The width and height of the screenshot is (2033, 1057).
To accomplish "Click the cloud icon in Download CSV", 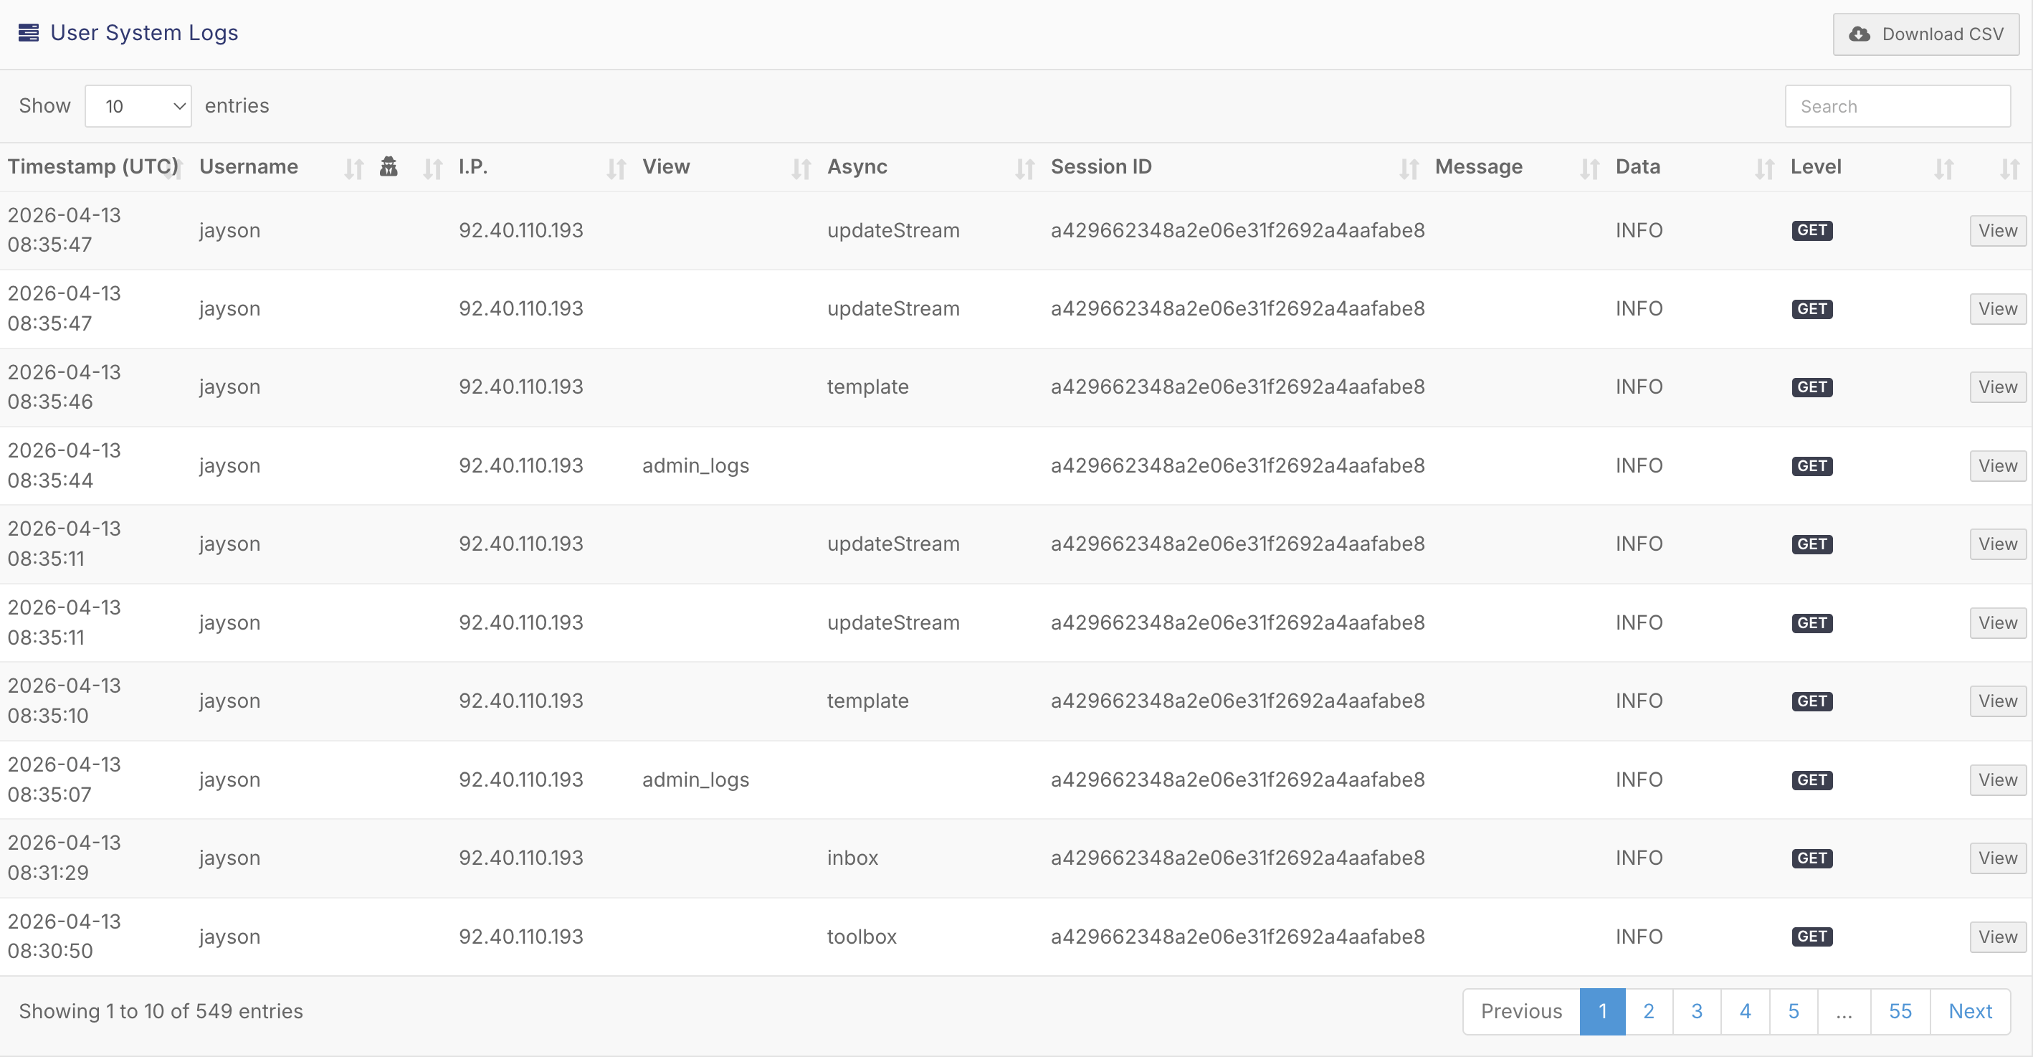I will (1860, 34).
